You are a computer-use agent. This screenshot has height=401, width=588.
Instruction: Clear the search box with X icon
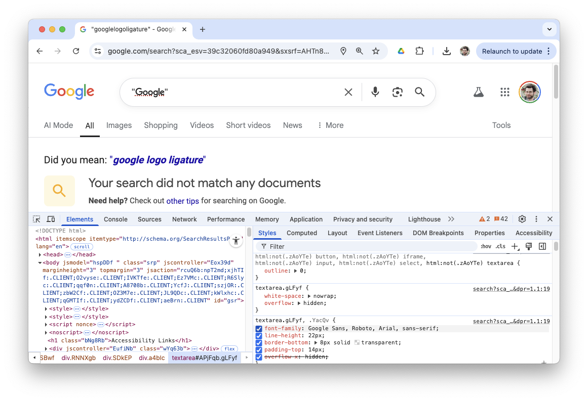(348, 92)
